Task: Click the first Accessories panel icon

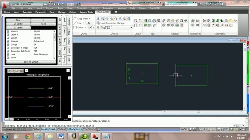Action: point(193,21)
